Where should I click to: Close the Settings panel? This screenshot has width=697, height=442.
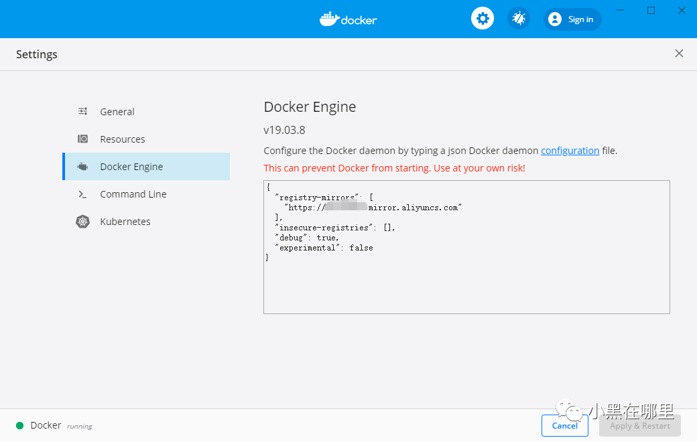pyautogui.click(x=679, y=54)
